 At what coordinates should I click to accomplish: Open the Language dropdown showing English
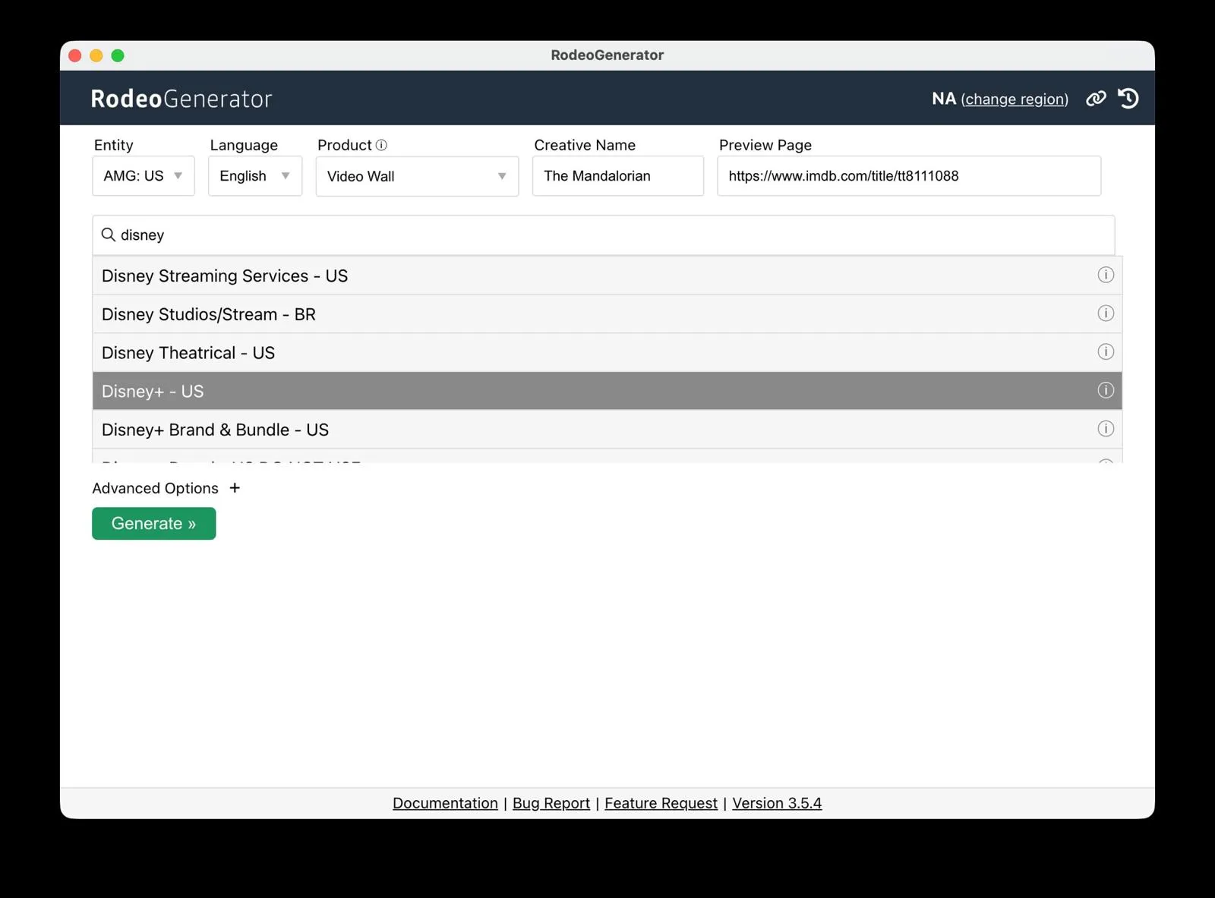click(255, 176)
